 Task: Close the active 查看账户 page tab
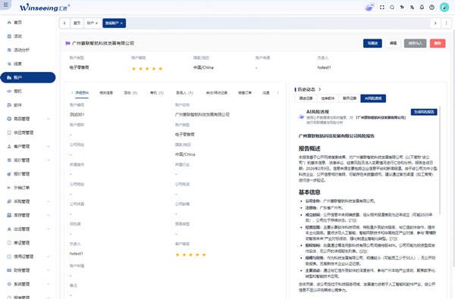click(x=121, y=23)
